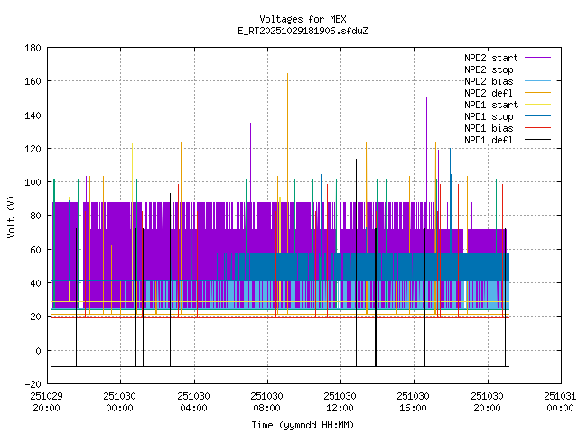This screenshot has width=578, height=433.
Task: Click the 251030 12:00 x-axis tick label
Action: [x=340, y=401]
